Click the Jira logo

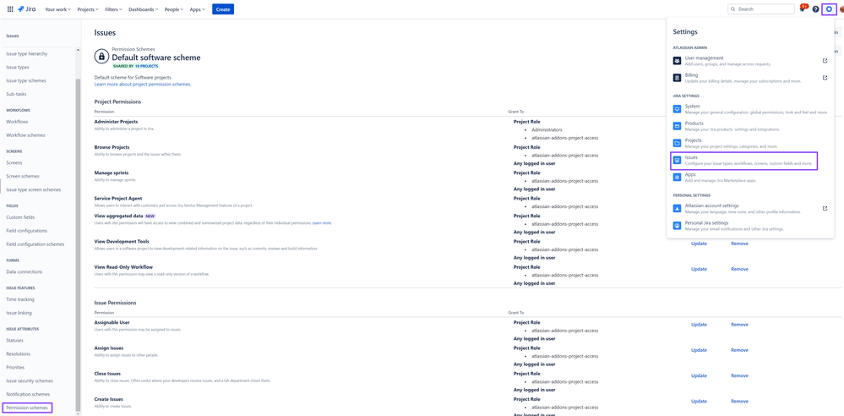click(x=27, y=9)
